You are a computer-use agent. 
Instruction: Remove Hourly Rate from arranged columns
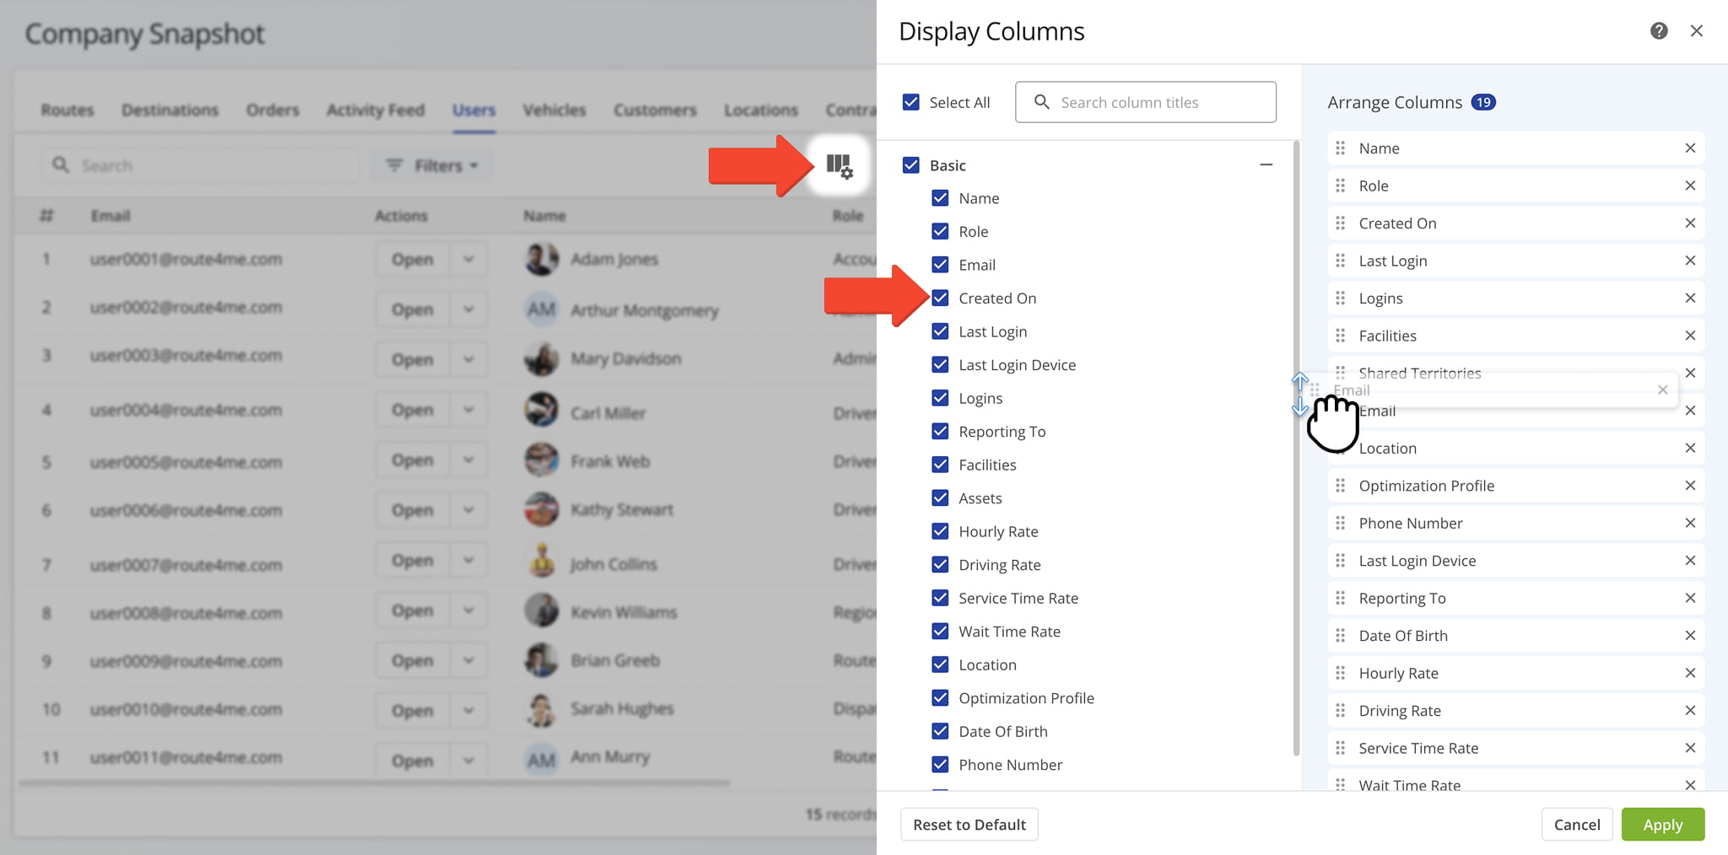1690,673
